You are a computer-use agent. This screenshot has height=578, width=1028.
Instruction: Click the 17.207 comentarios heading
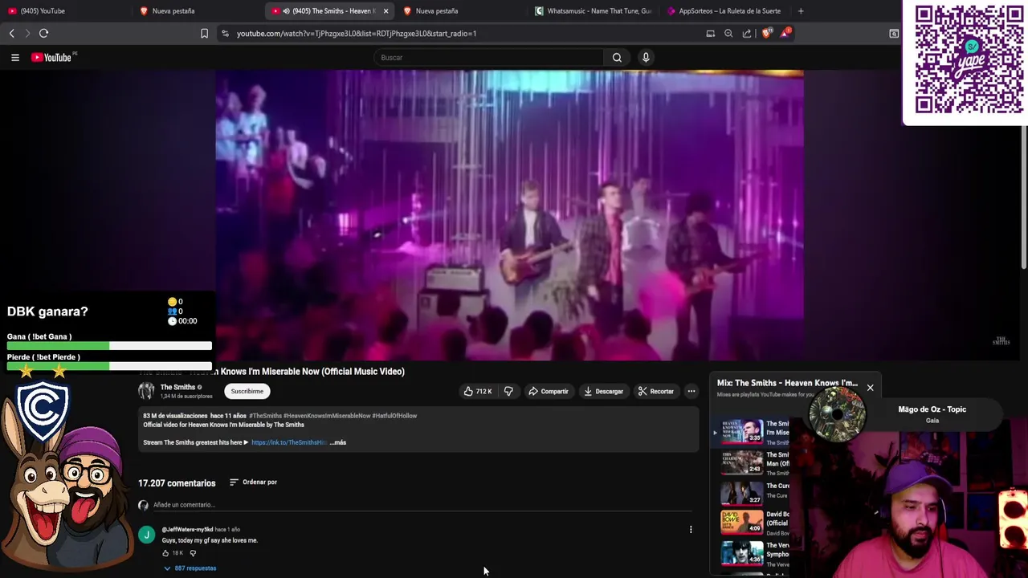coord(177,483)
